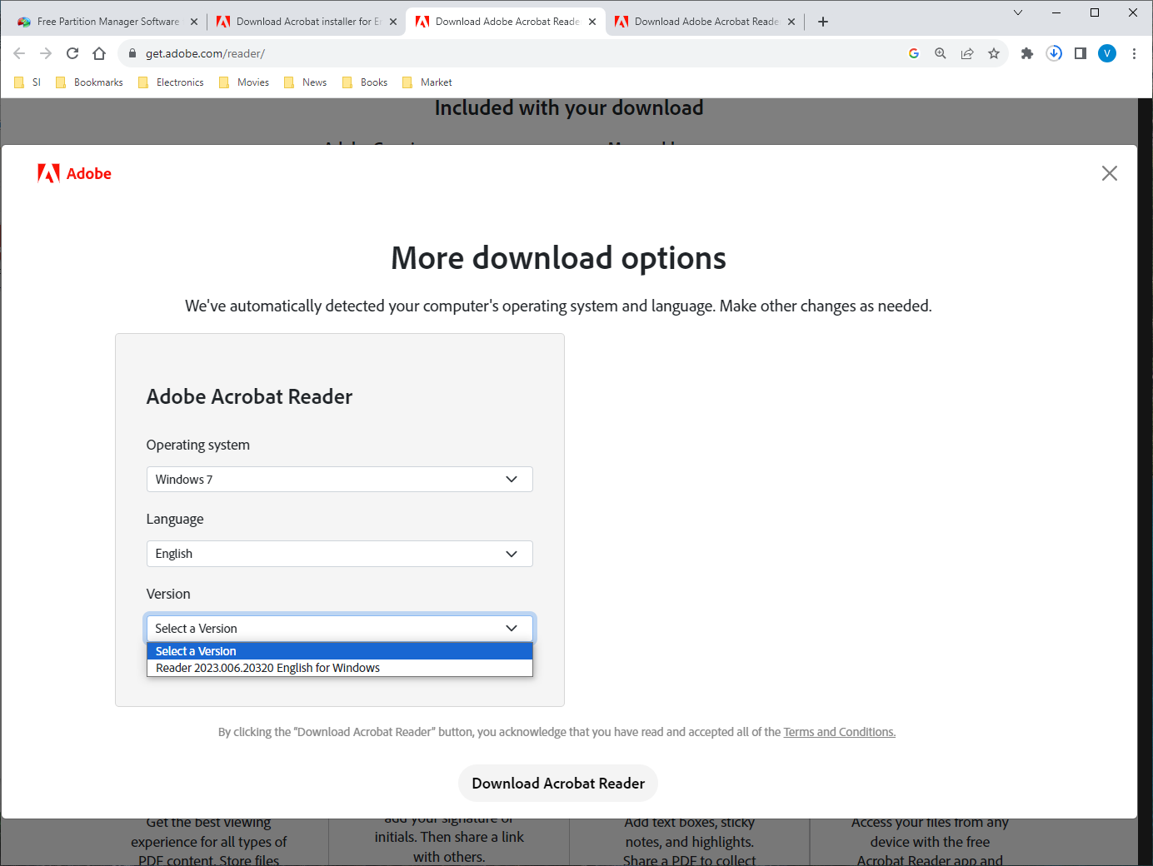
Task: Open the News bookmarks folder
Action: (305, 82)
